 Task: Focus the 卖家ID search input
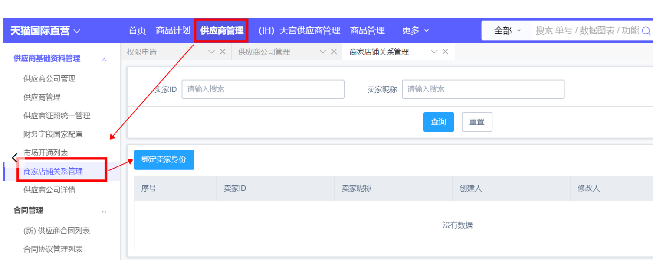(263, 89)
